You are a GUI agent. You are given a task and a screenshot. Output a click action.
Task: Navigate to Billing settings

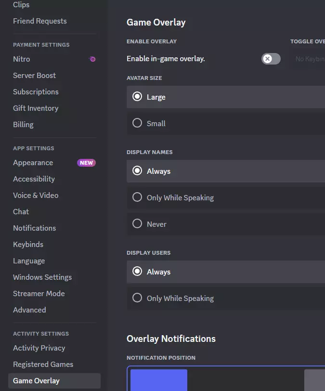(x=23, y=125)
